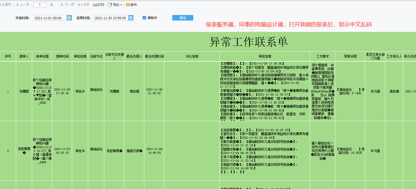Click the 表单标题 column header
The width and height of the screenshot is (416, 189).
[42, 56]
